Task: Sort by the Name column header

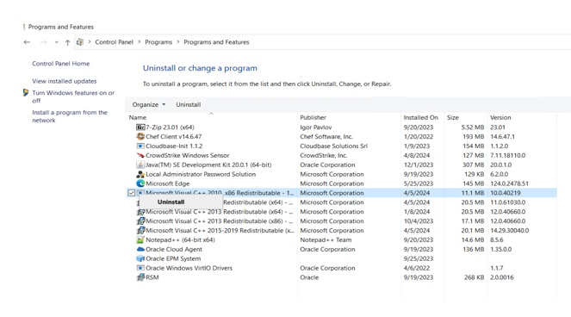Action: tap(137, 118)
